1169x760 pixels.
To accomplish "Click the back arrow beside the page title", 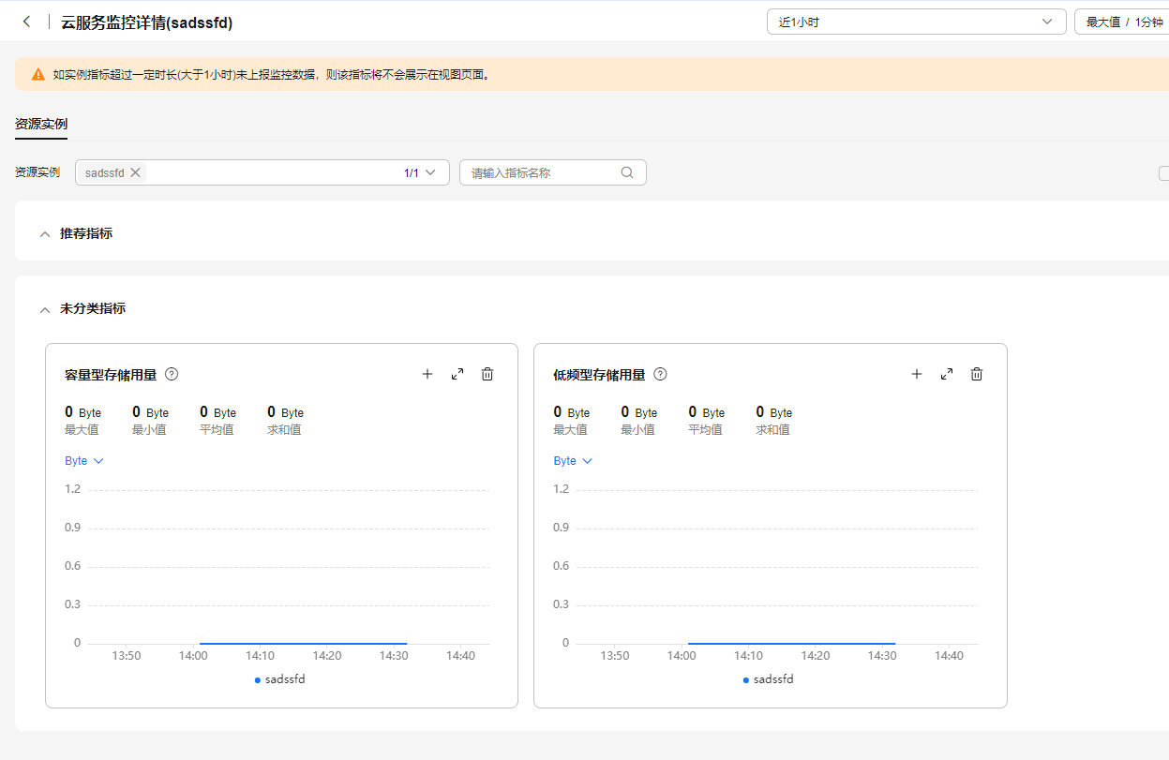I will 26,22.
